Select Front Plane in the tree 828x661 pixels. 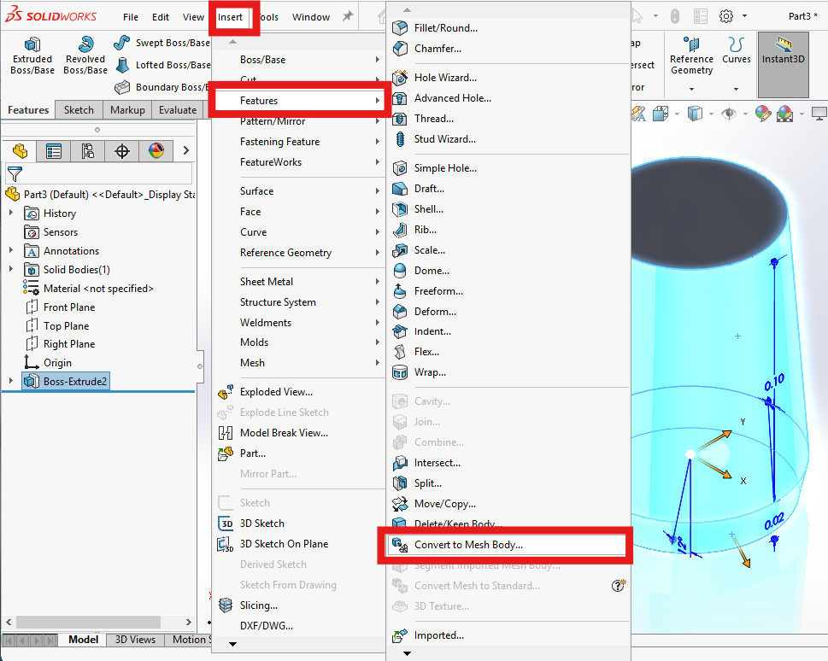pos(69,307)
